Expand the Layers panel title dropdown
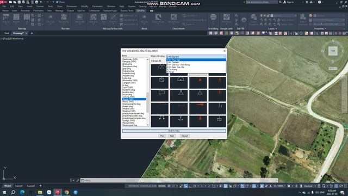The height and width of the screenshot is (196, 348). pyautogui.click(x=272, y=29)
